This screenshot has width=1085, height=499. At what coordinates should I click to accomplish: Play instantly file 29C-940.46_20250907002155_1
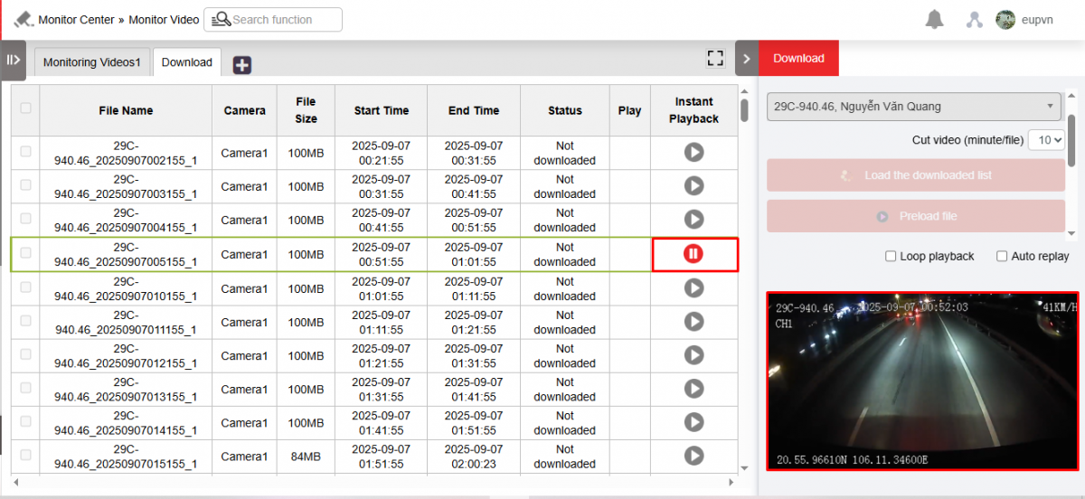(693, 152)
